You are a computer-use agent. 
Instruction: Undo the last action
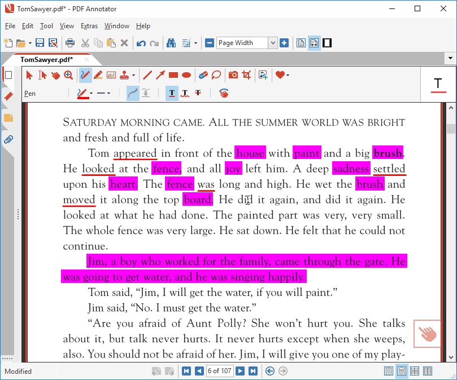141,43
